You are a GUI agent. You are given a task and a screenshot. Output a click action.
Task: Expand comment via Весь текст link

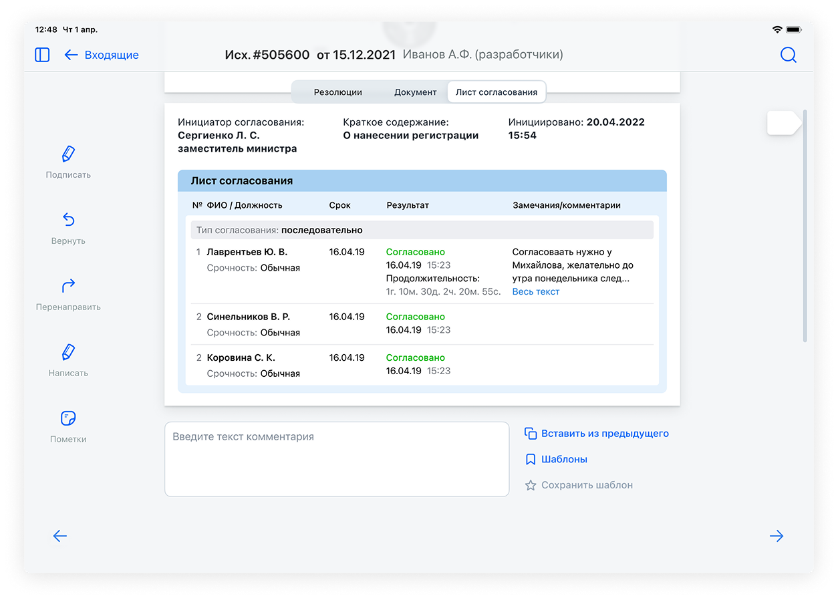pos(535,292)
